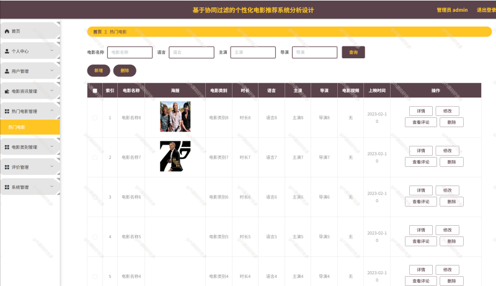
Task: Check the checkbox for row 电影名称7
Action: coord(95,157)
